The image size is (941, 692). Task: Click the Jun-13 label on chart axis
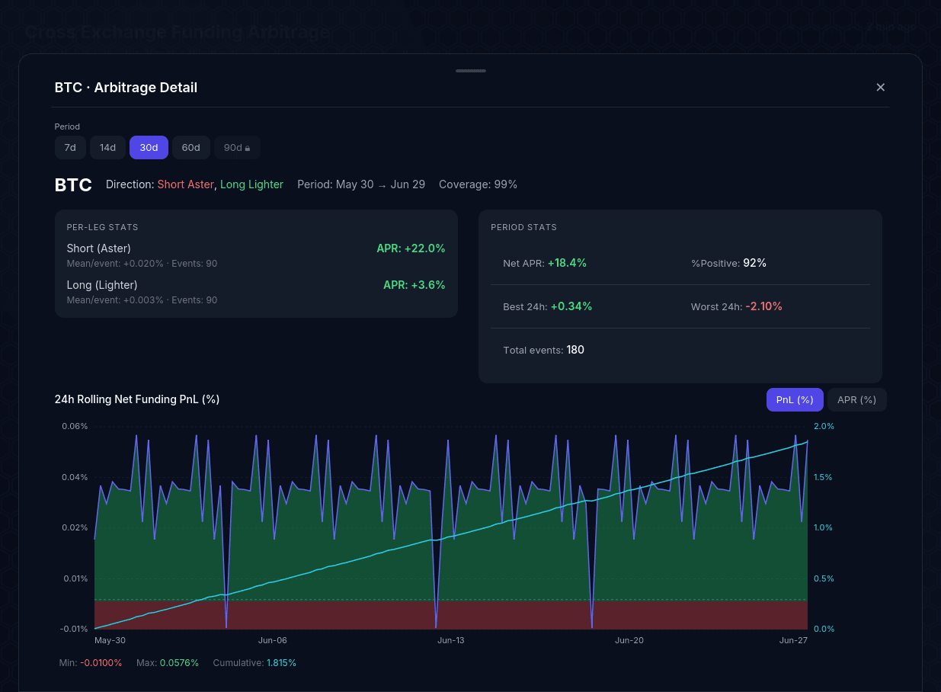click(x=450, y=640)
